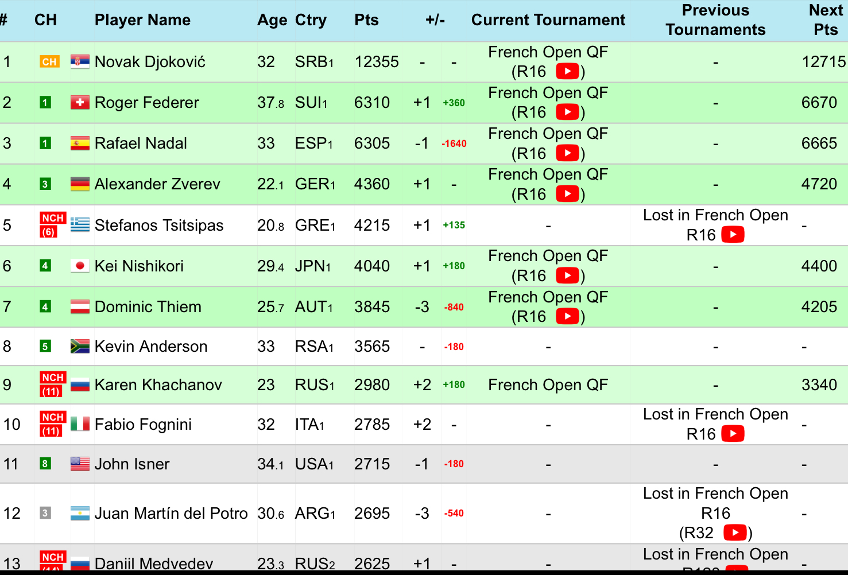Open Karen Khachanov's player link
848x575 pixels.
point(158,385)
